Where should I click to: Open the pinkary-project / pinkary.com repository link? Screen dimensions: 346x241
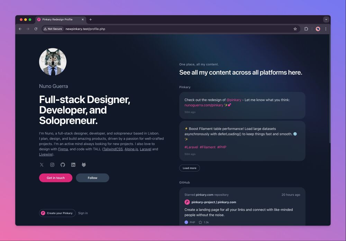click(213, 202)
